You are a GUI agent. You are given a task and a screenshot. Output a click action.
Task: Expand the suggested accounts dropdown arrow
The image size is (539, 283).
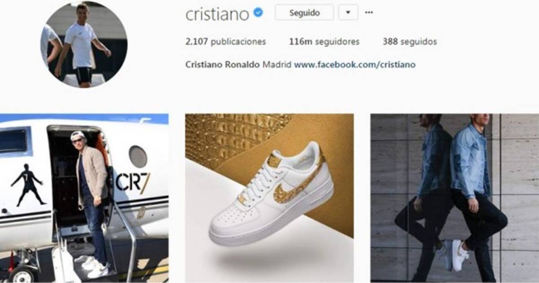pyautogui.click(x=349, y=13)
